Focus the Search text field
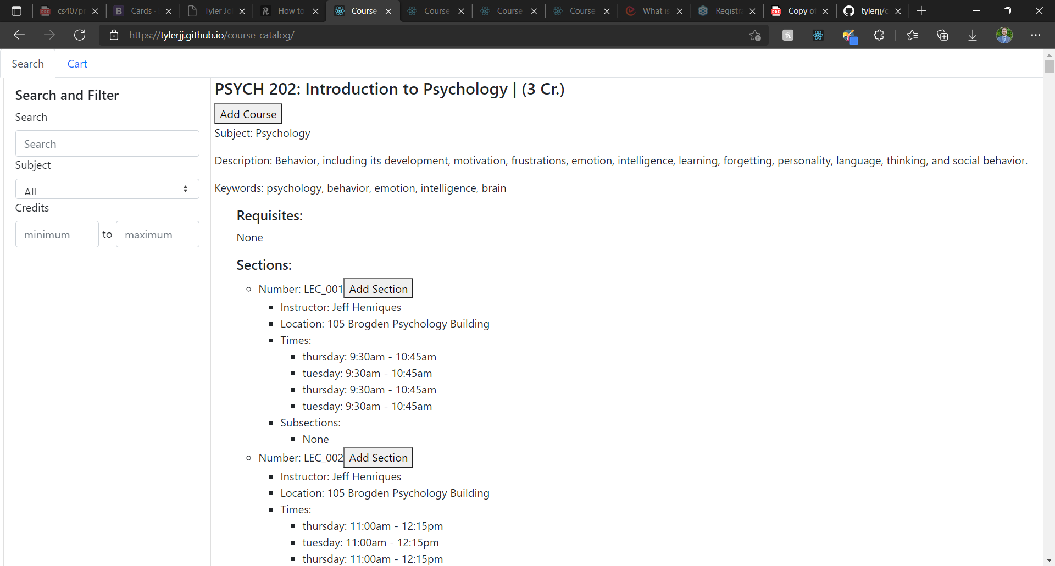The height and width of the screenshot is (566, 1055). (107, 143)
